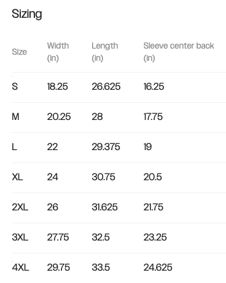
Task: Select the M size row label
Action: [x=15, y=117]
